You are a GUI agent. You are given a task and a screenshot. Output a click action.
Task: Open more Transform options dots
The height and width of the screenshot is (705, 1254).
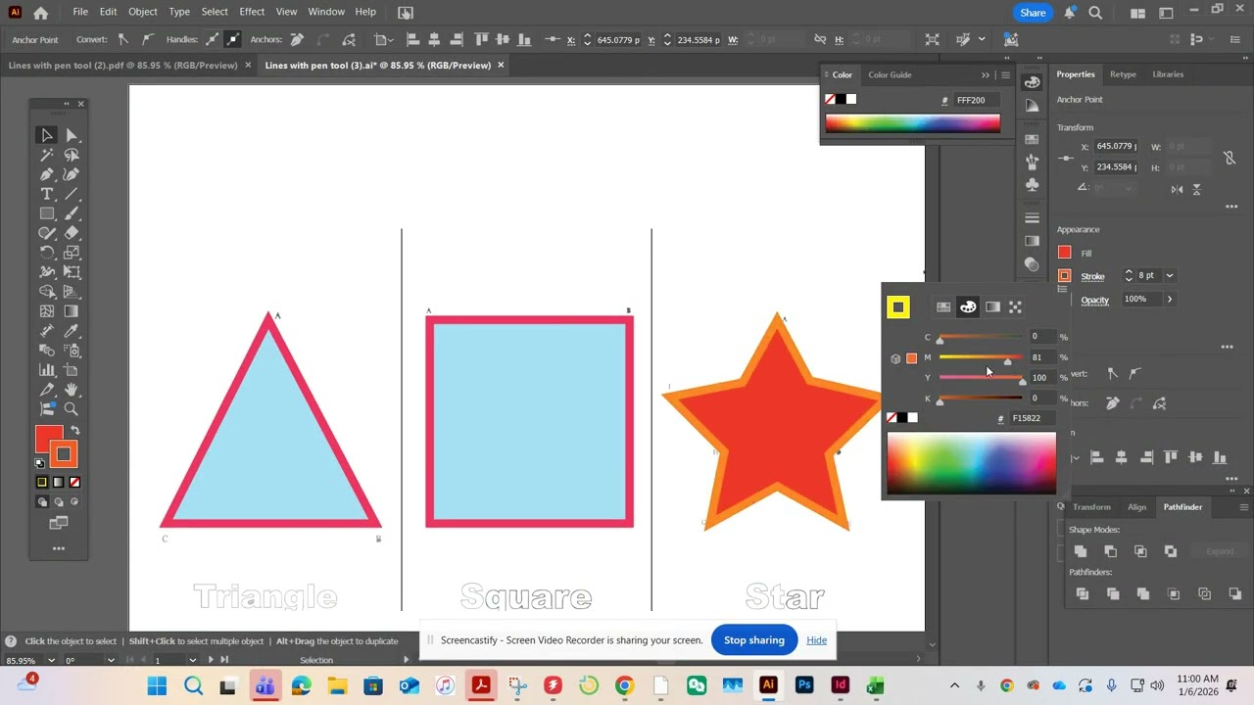tap(1231, 207)
